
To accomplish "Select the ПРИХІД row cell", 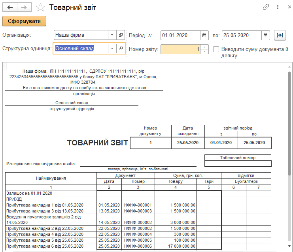I will [51, 199].
